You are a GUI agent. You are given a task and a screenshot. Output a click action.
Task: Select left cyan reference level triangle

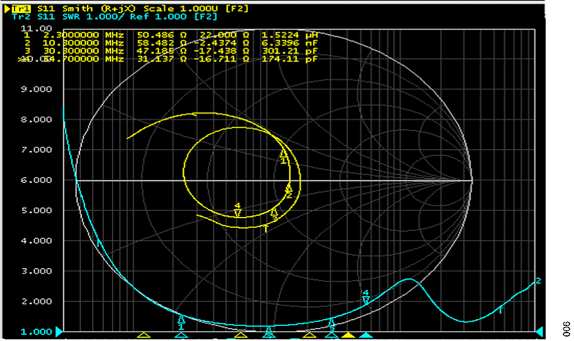59,331
